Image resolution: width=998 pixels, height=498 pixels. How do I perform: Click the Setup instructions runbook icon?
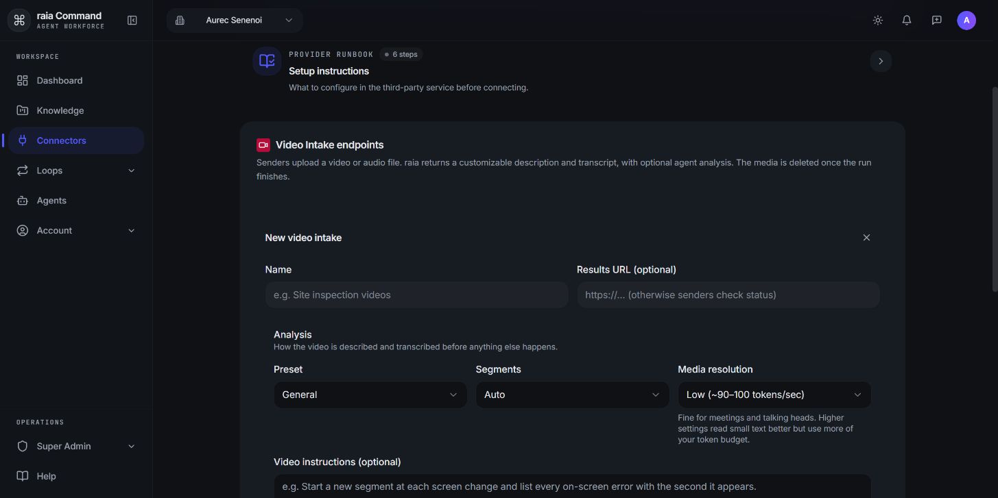click(x=267, y=61)
